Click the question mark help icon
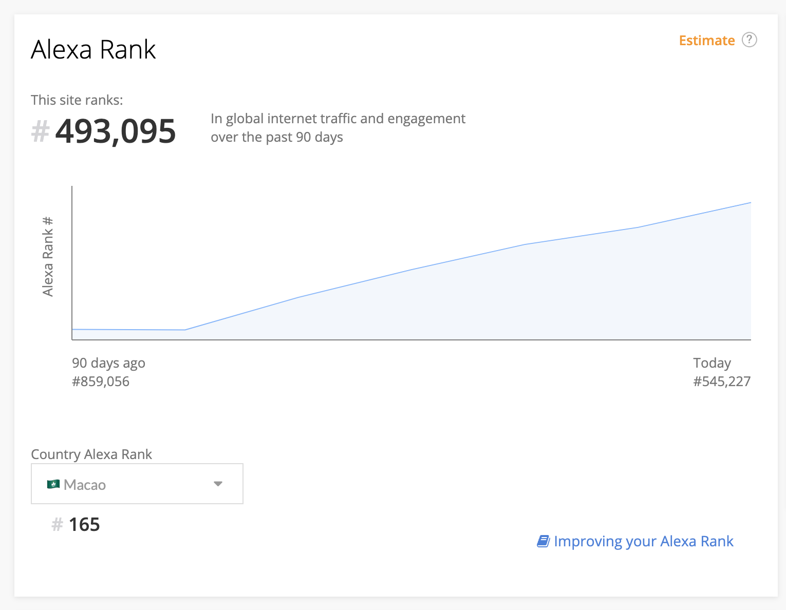 pyautogui.click(x=749, y=40)
